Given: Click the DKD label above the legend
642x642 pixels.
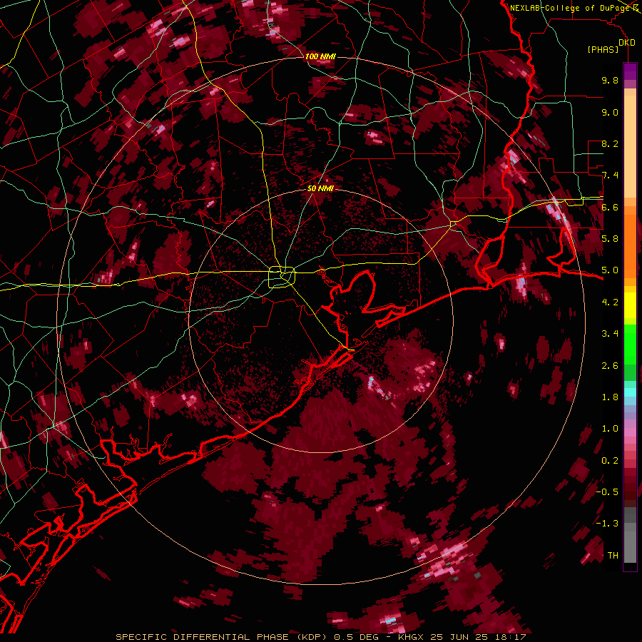Looking at the screenshot, I should (626, 43).
